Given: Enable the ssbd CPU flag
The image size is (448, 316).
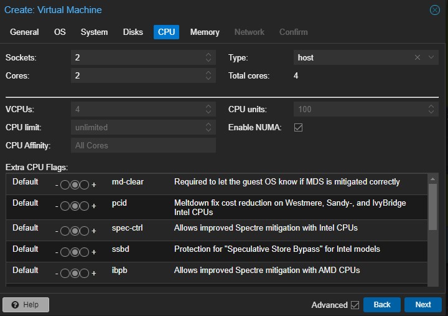Looking at the screenshot, I should 84,252.
